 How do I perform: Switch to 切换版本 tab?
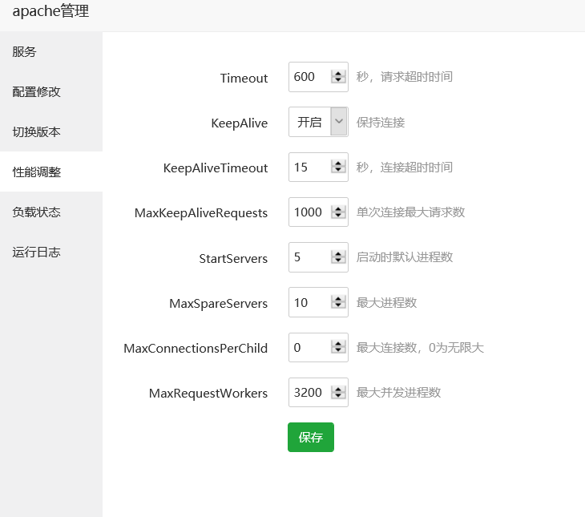(x=51, y=131)
